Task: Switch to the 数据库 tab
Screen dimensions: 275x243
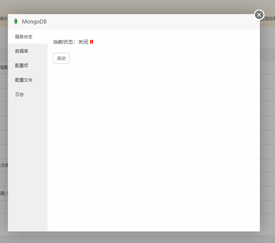Action: coord(28,51)
